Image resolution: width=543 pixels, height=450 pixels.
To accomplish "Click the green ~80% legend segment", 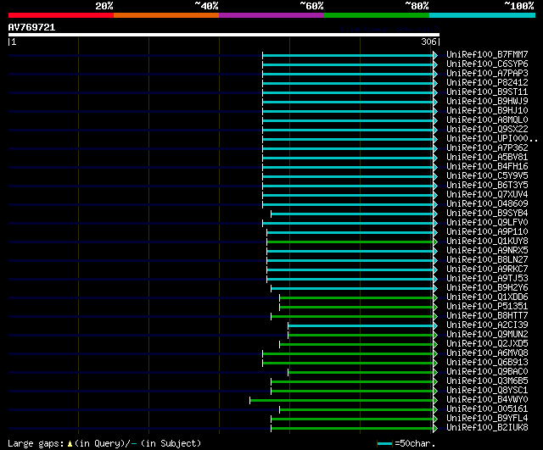I will pos(377,15).
